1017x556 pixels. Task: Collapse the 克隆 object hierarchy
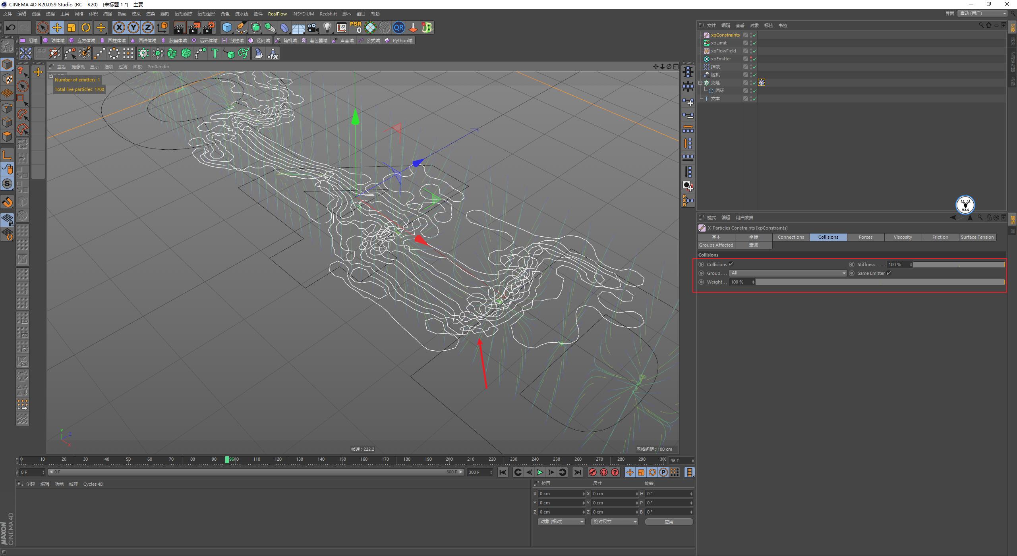click(x=701, y=82)
